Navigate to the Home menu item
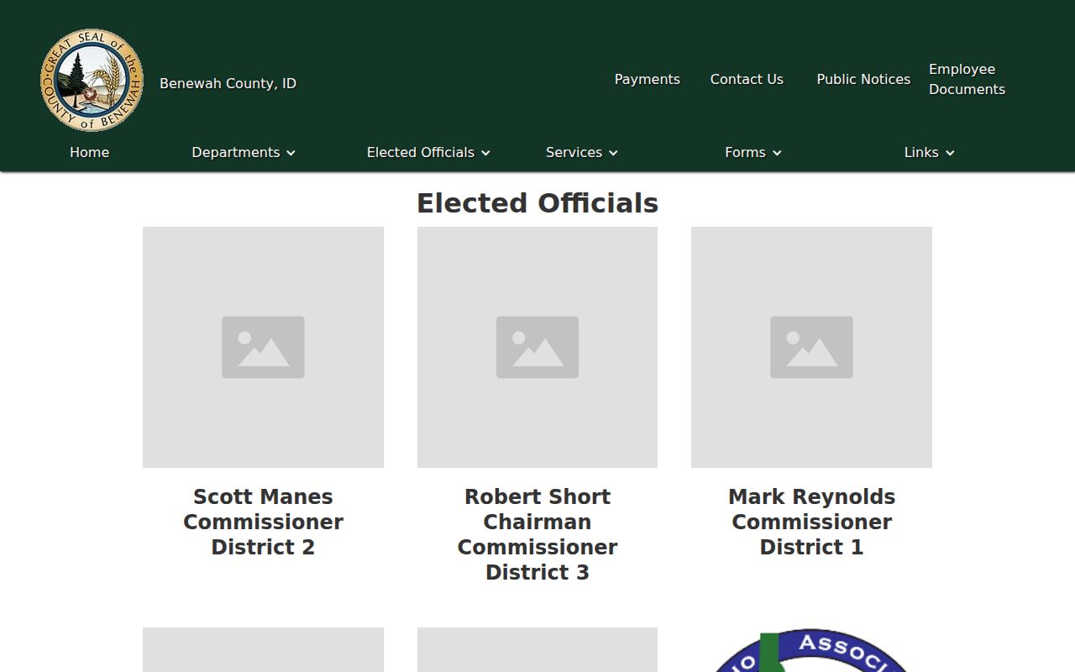The width and height of the screenshot is (1075, 672). (x=89, y=152)
